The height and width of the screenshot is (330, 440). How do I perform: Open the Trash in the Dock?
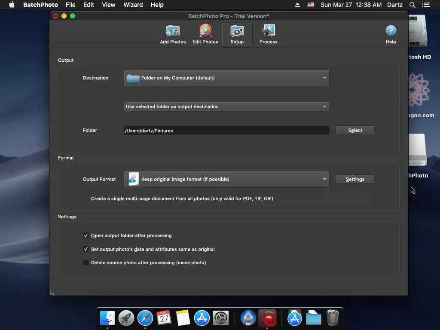333,318
